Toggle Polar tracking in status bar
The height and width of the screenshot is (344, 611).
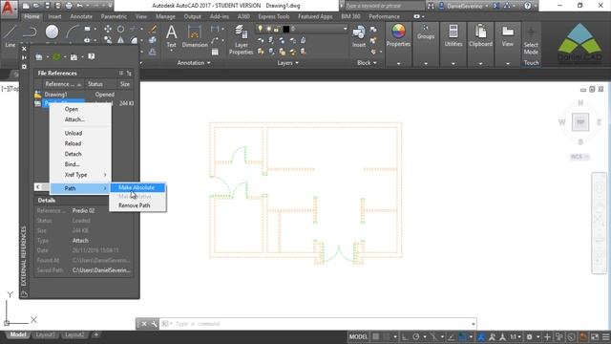[416, 336]
